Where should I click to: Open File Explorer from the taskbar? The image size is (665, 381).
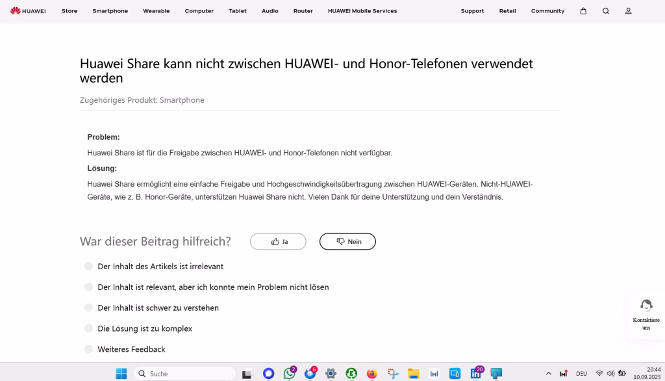(x=414, y=373)
